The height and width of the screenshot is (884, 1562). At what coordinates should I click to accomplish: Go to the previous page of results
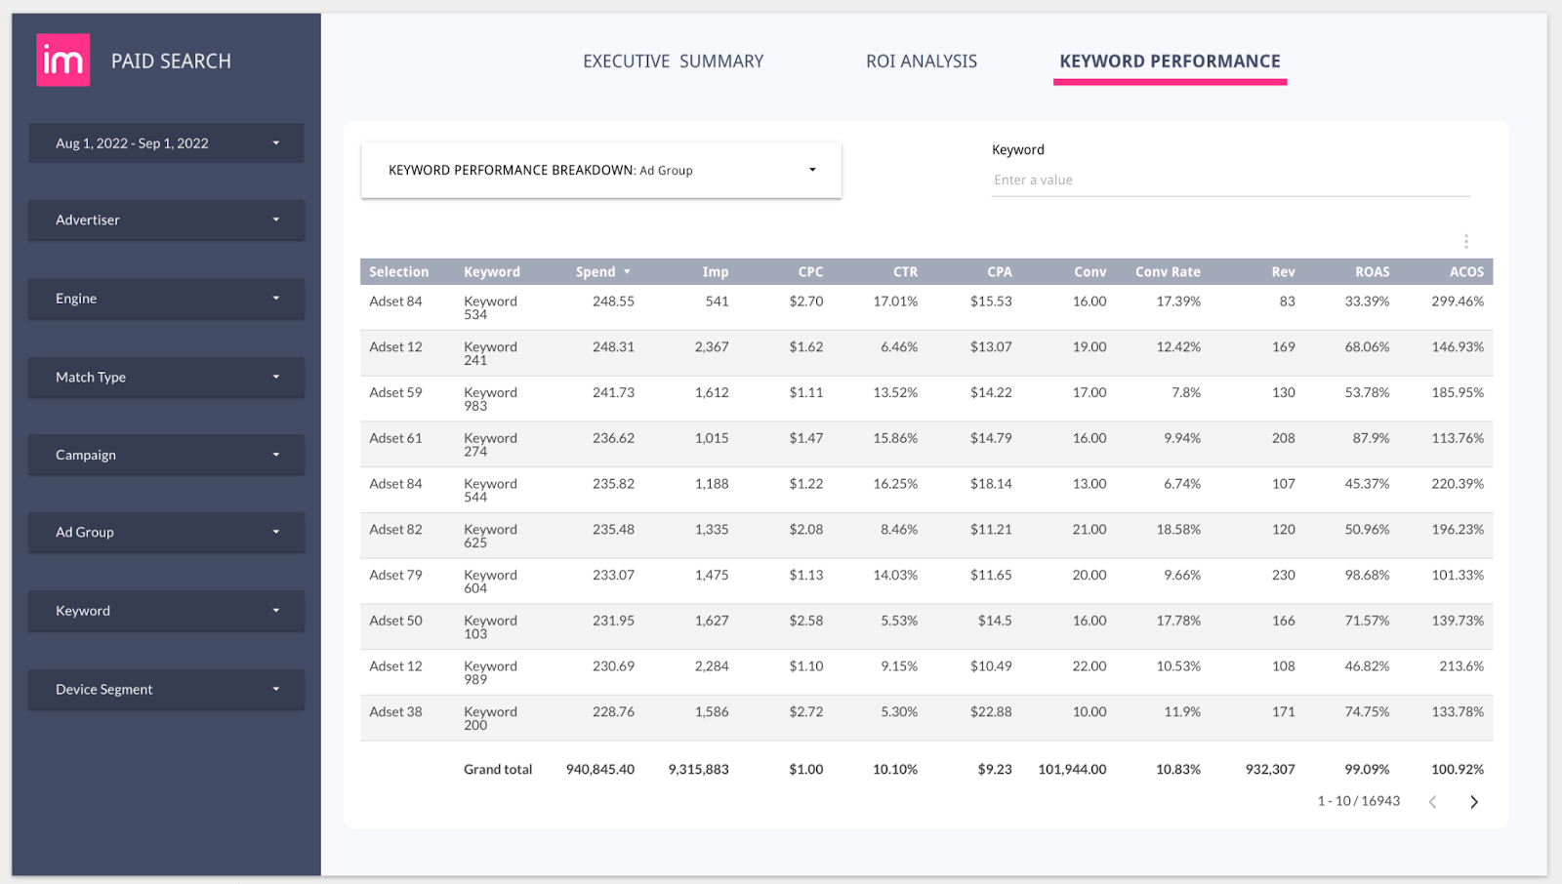pyautogui.click(x=1432, y=801)
